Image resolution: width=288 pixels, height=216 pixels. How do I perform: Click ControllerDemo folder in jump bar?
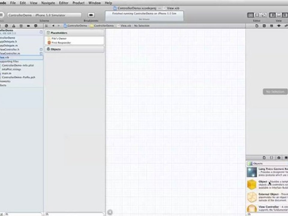pyautogui.click(x=102, y=26)
